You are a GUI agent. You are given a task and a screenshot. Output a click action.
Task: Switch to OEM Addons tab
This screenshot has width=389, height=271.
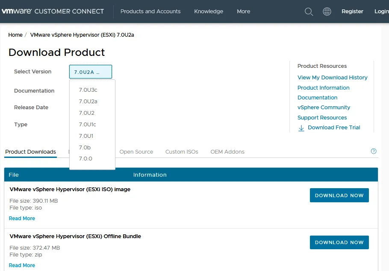click(x=227, y=152)
